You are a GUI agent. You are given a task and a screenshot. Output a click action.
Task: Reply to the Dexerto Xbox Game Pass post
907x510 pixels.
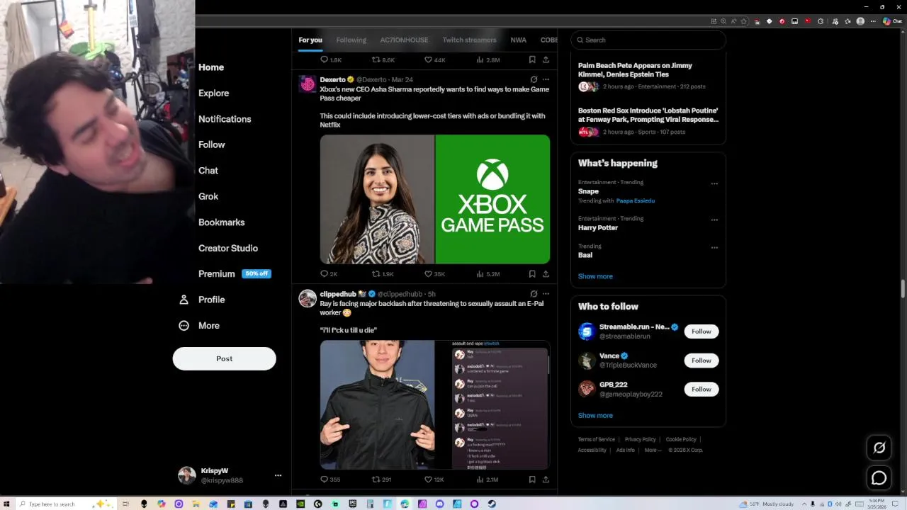click(329, 273)
